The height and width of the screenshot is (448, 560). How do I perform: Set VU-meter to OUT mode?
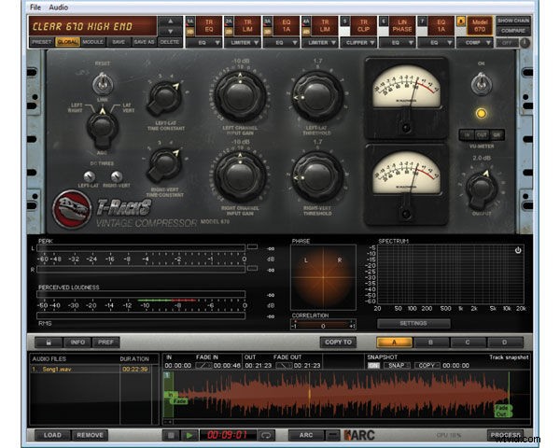pyautogui.click(x=482, y=135)
